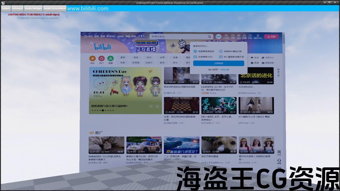The height and width of the screenshot is (191, 340).
Task: Click the www.bilibili.com URL field
Action: click(88, 8)
